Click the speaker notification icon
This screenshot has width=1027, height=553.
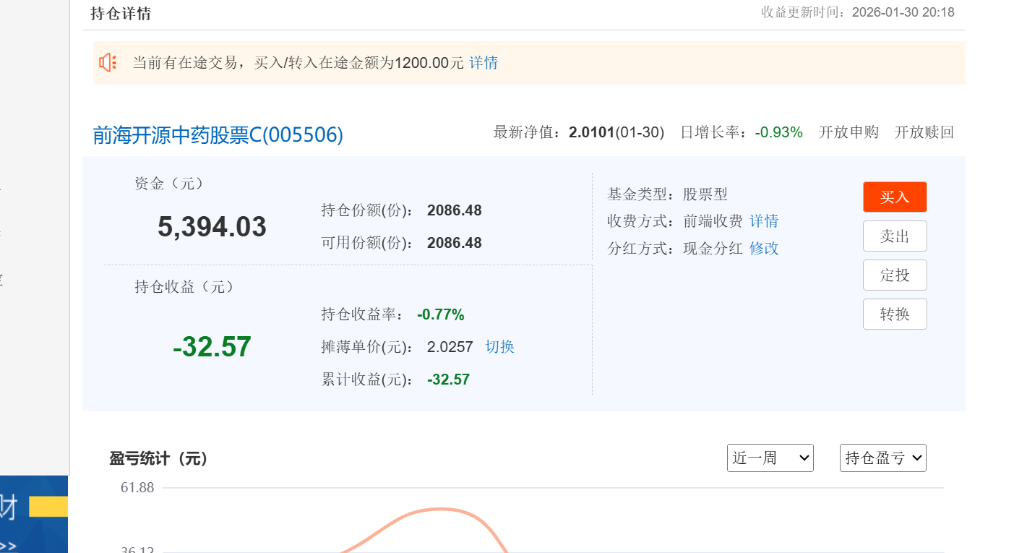(108, 63)
